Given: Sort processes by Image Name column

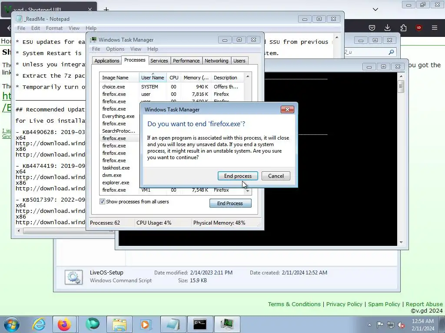Looking at the screenshot, I should click(x=119, y=78).
